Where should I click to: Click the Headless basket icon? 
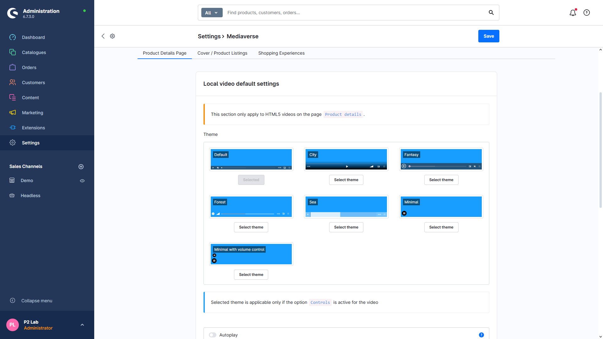[x=12, y=196]
